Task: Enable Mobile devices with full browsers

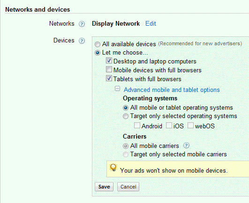Action: coord(109,70)
